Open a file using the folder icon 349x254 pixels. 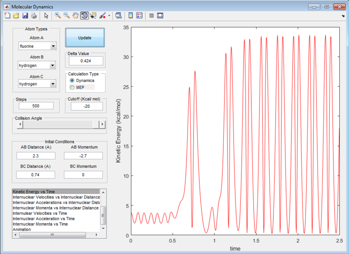coord(16,16)
